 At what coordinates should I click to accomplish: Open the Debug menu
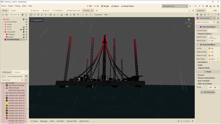pos(18,6)
